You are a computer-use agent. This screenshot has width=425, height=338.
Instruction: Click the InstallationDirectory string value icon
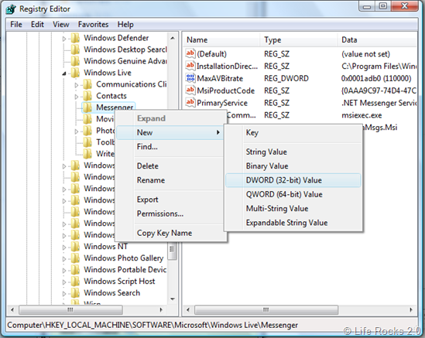point(190,66)
